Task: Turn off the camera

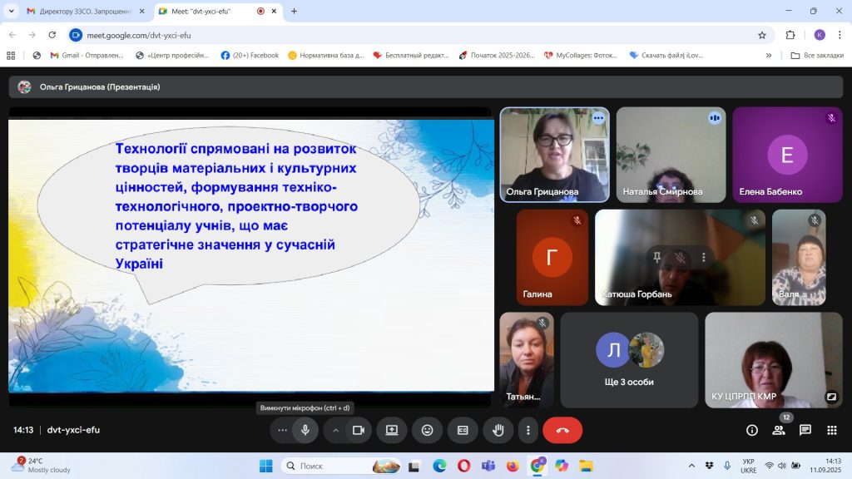Action: 359,430
